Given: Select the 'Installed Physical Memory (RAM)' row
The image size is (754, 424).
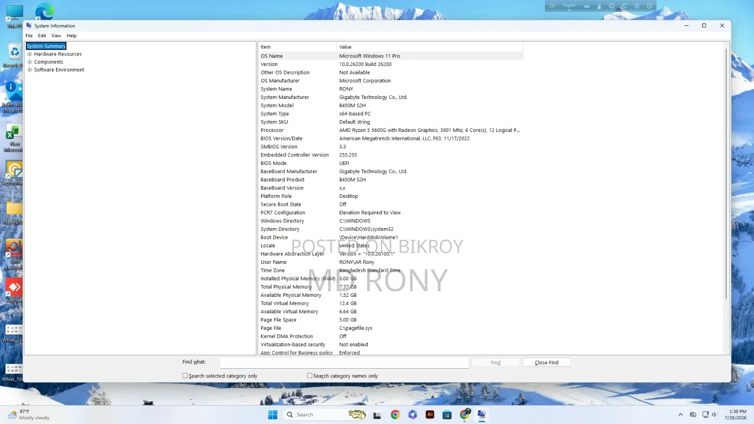Looking at the screenshot, I should tap(391, 279).
